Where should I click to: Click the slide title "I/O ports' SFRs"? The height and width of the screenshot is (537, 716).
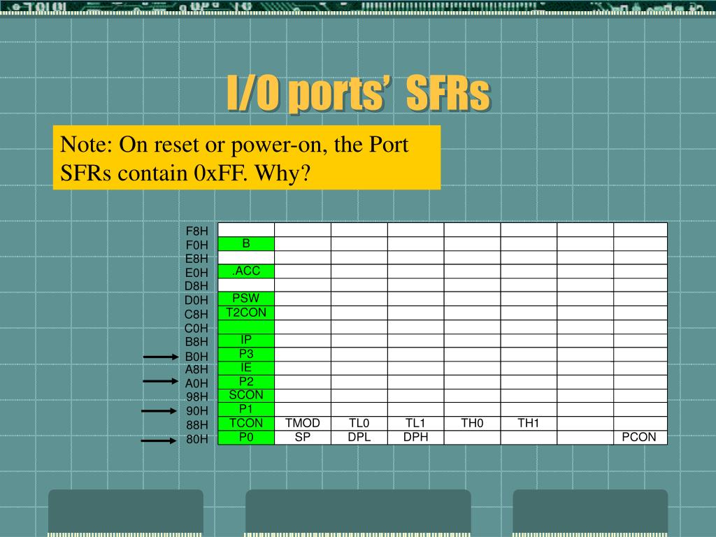359,94
